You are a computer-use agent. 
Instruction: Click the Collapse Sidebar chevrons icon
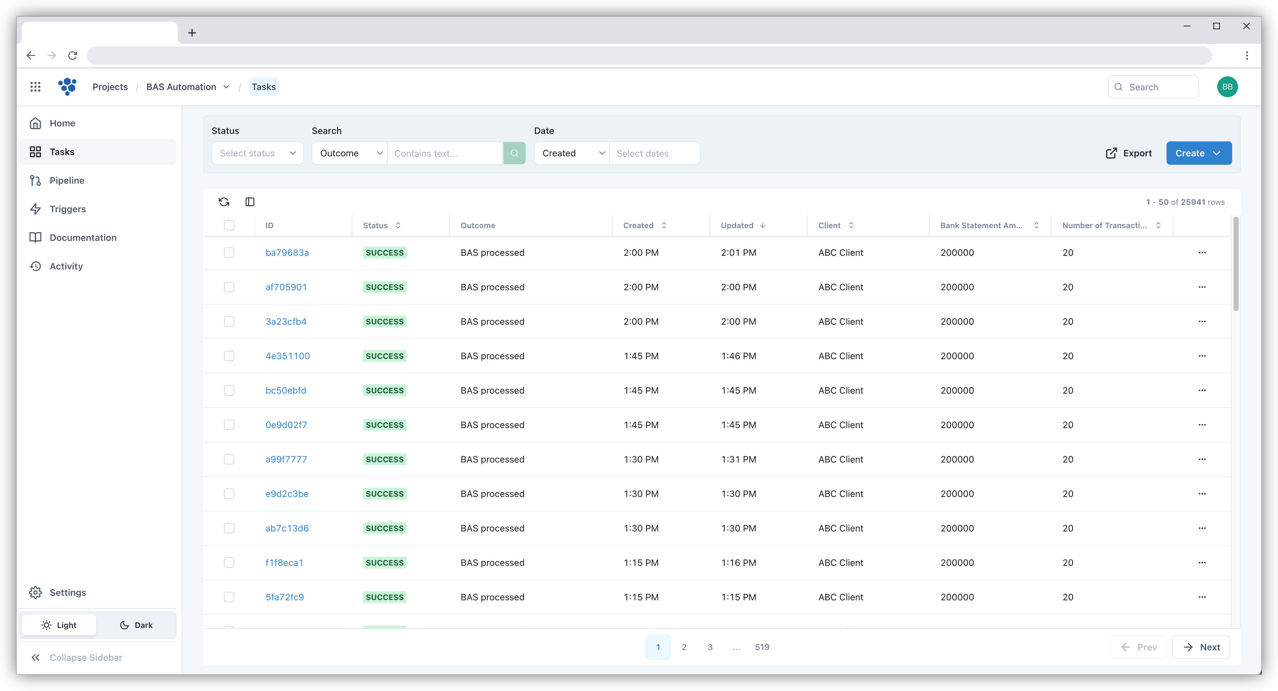[35, 657]
